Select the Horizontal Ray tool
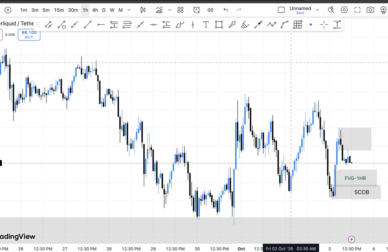The image size is (388, 252). (101, 25)
